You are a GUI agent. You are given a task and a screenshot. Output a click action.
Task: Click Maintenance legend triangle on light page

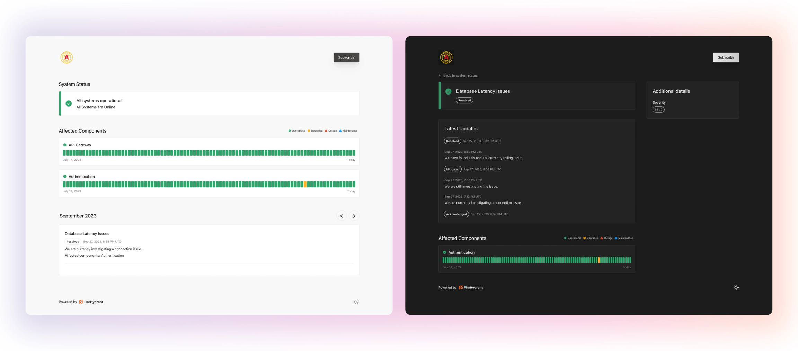pyautogui.click(x=340, y=131)
